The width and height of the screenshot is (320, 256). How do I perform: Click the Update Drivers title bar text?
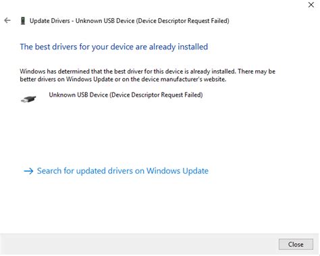point(130,21)
